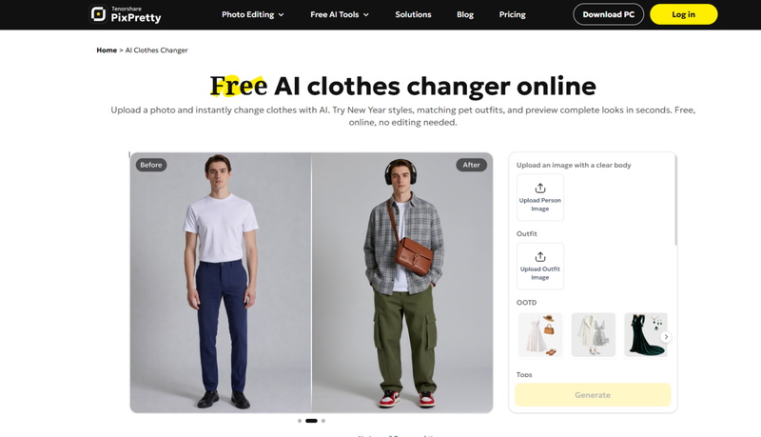Click the Upload Person Image icon

pyautogui.click(x=540, y=188)
